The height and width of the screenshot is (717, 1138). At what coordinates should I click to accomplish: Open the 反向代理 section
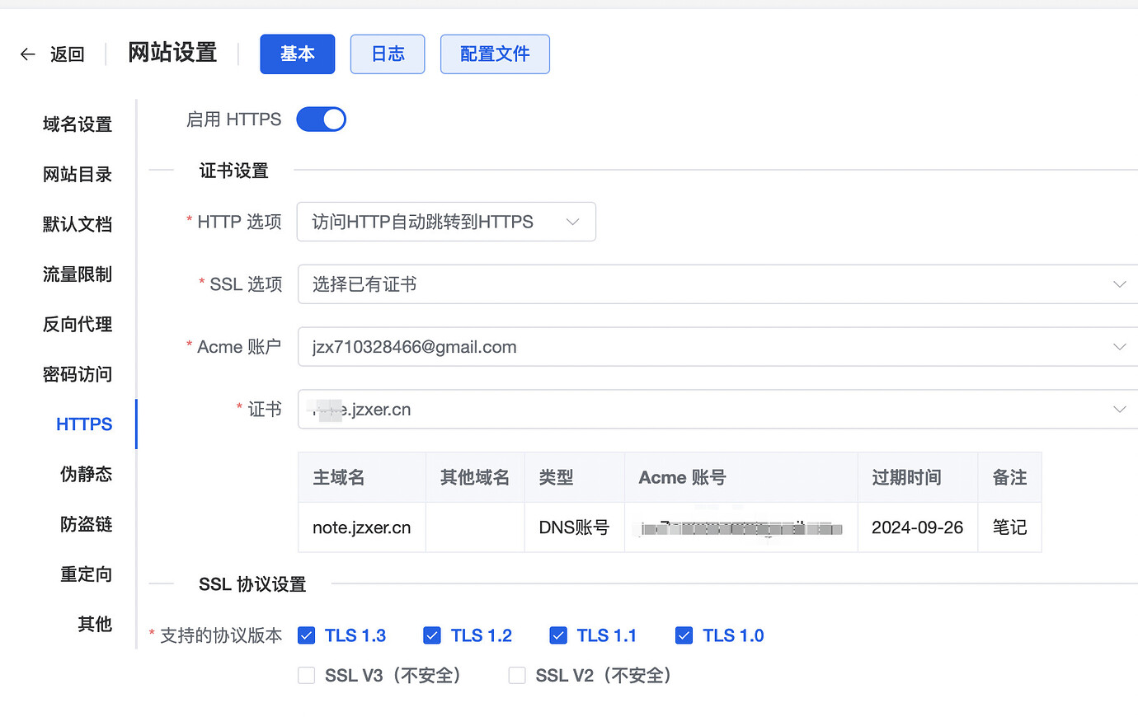[77, 324]
